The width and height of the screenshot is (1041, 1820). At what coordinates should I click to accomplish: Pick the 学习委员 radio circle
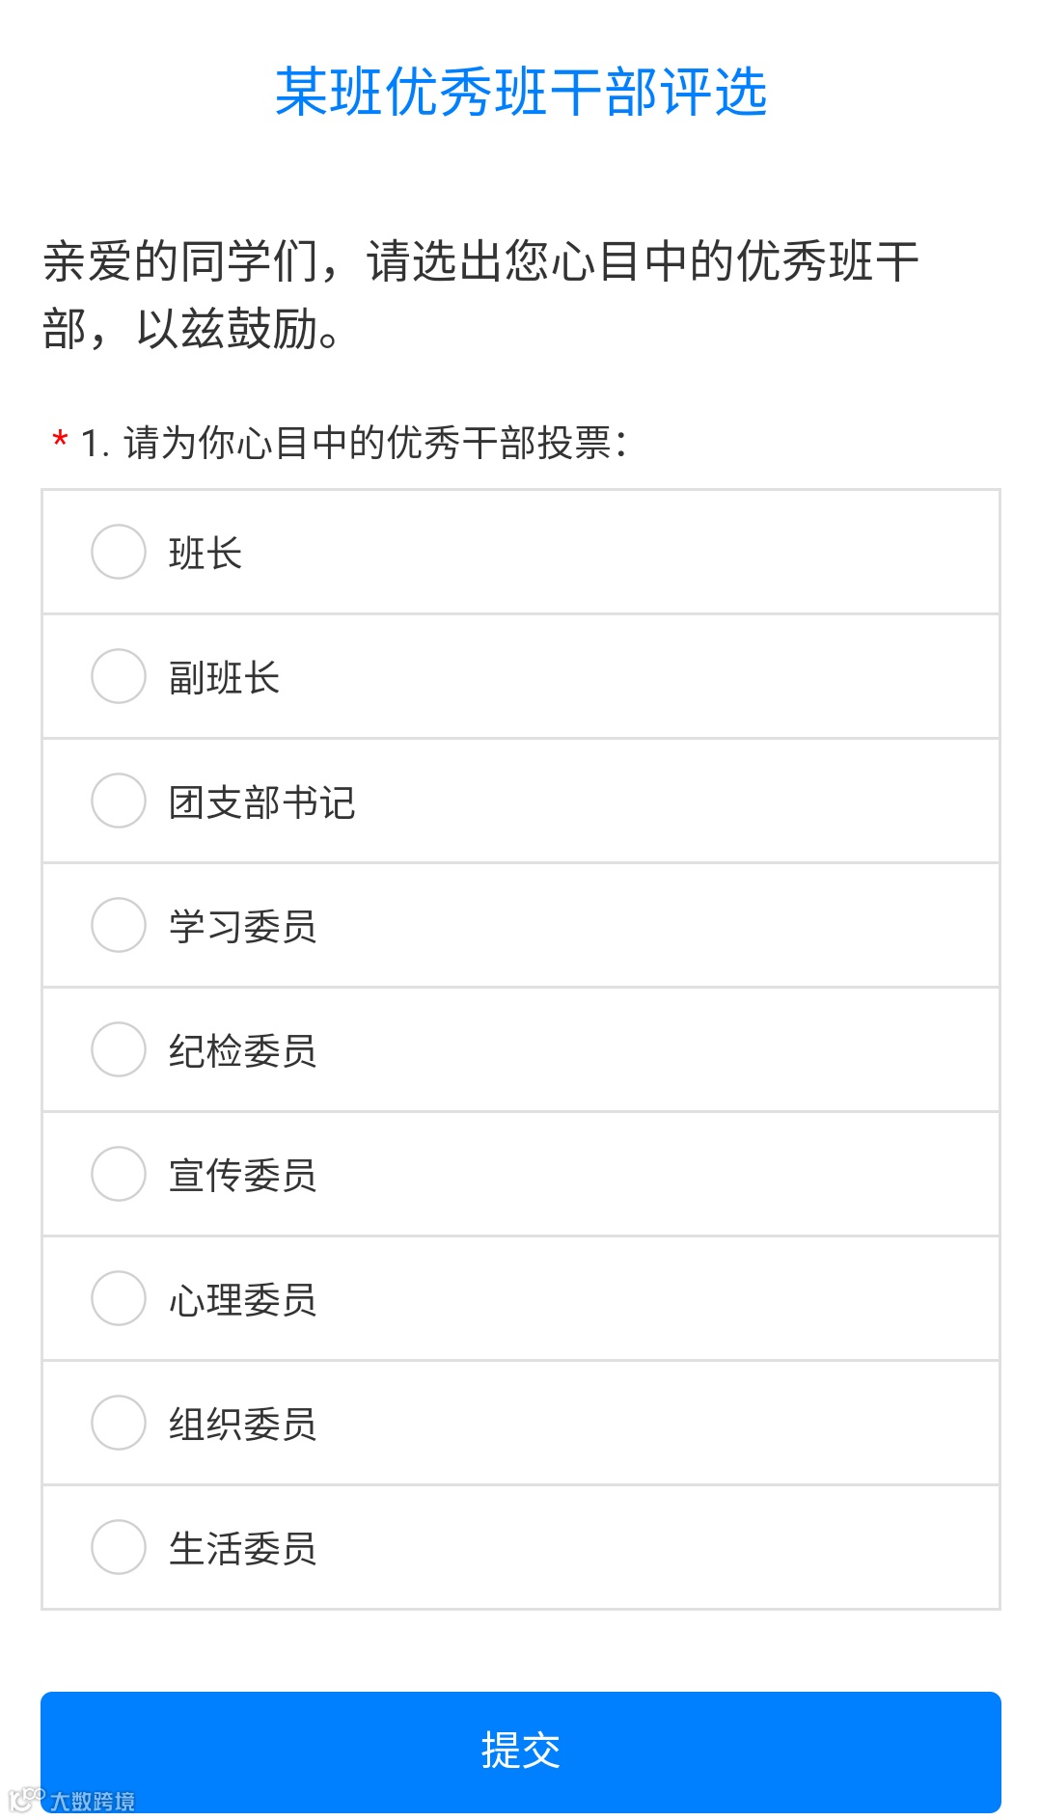[x=118, y=925]
